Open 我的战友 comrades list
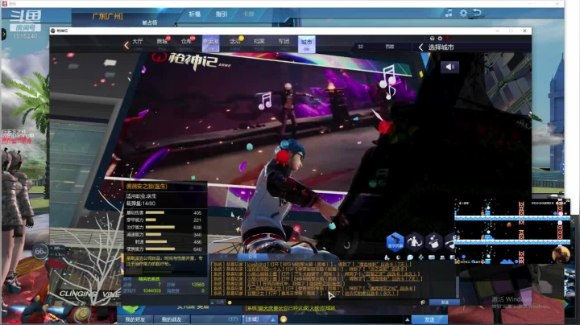This screenshot has height=325, width=580. (x=172, y=319)
